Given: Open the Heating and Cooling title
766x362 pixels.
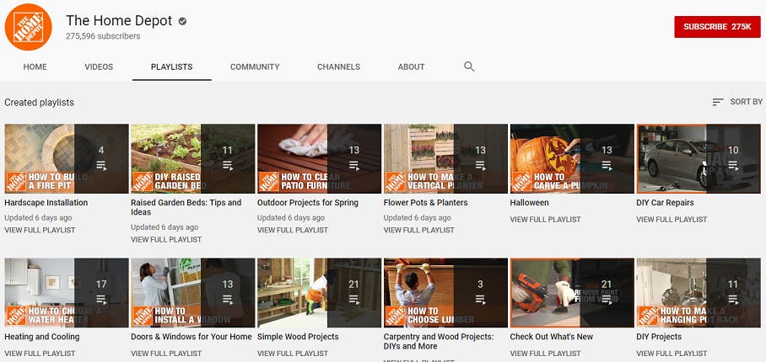Looking at the screenshot, I should (x=42, y=337).
